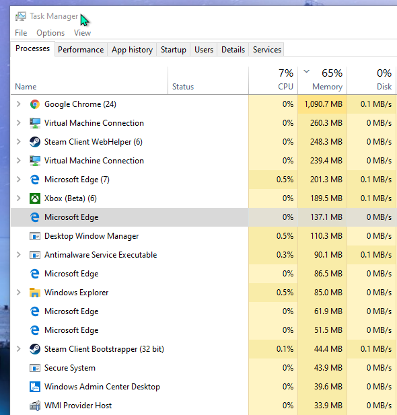This screenshot has width=397, height=415.
Task: Click the 110.3 MB memory value
Action: [x=326, y=236]
